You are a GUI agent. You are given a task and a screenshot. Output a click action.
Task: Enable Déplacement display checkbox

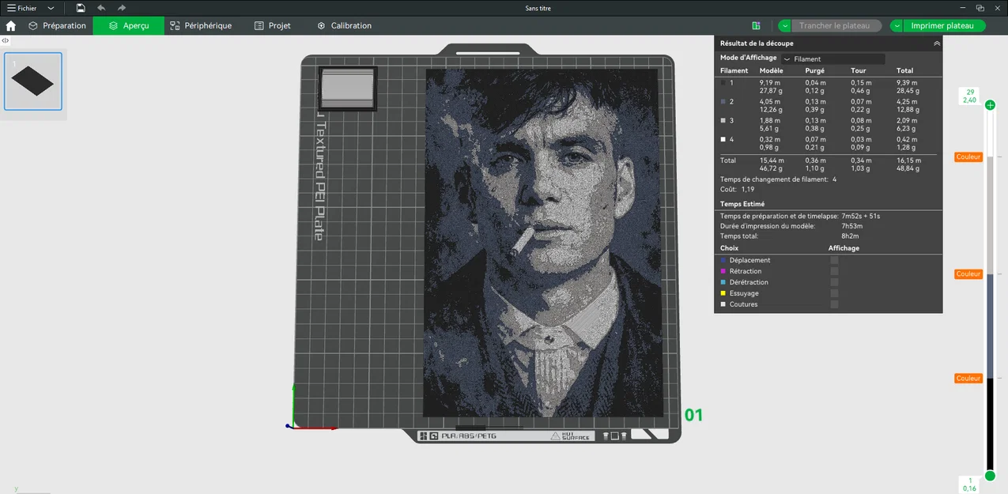click(x=834, y=260)
